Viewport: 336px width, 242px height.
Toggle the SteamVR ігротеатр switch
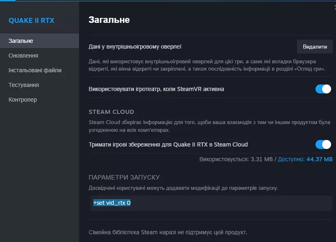(x=323, y=89)
